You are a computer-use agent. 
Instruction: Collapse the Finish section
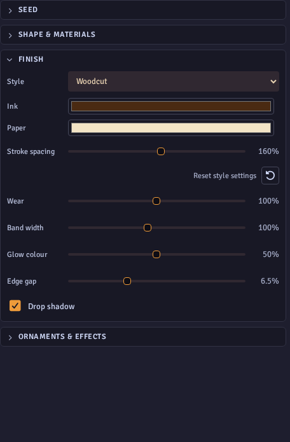143,59
